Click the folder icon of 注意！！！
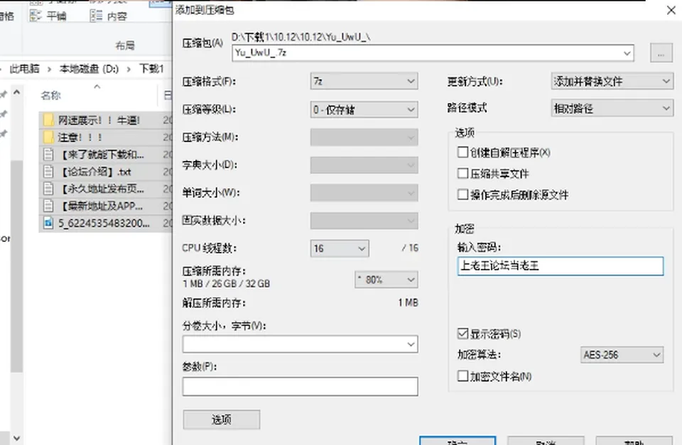This screenshot has width=682, height=445. pos(49,137)
